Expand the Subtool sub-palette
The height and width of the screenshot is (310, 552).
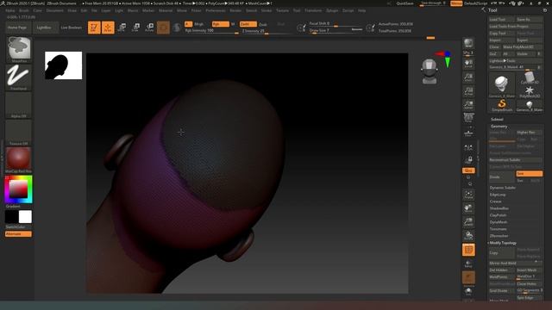[x=497, y=119]
